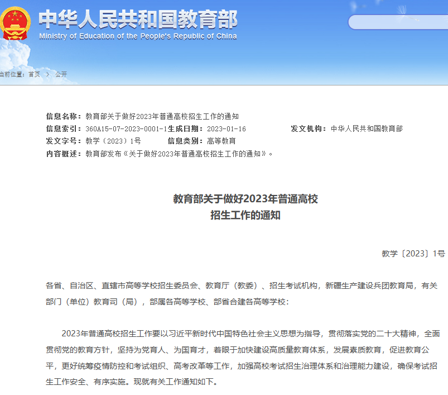Click the issuing agency 中华人民共和国教育部 value

click(x=367, y=129)
